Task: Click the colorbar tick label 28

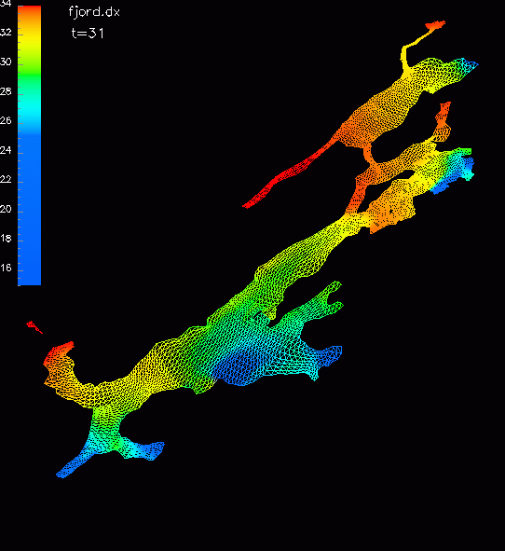Action: pos(6,91)
